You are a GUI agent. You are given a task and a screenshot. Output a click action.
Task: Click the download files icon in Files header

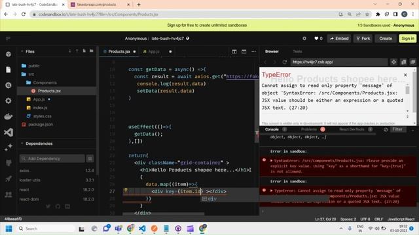70,51
